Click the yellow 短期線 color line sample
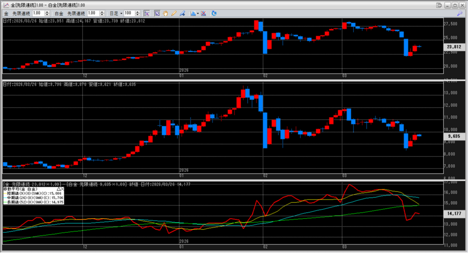 (5, 193)
